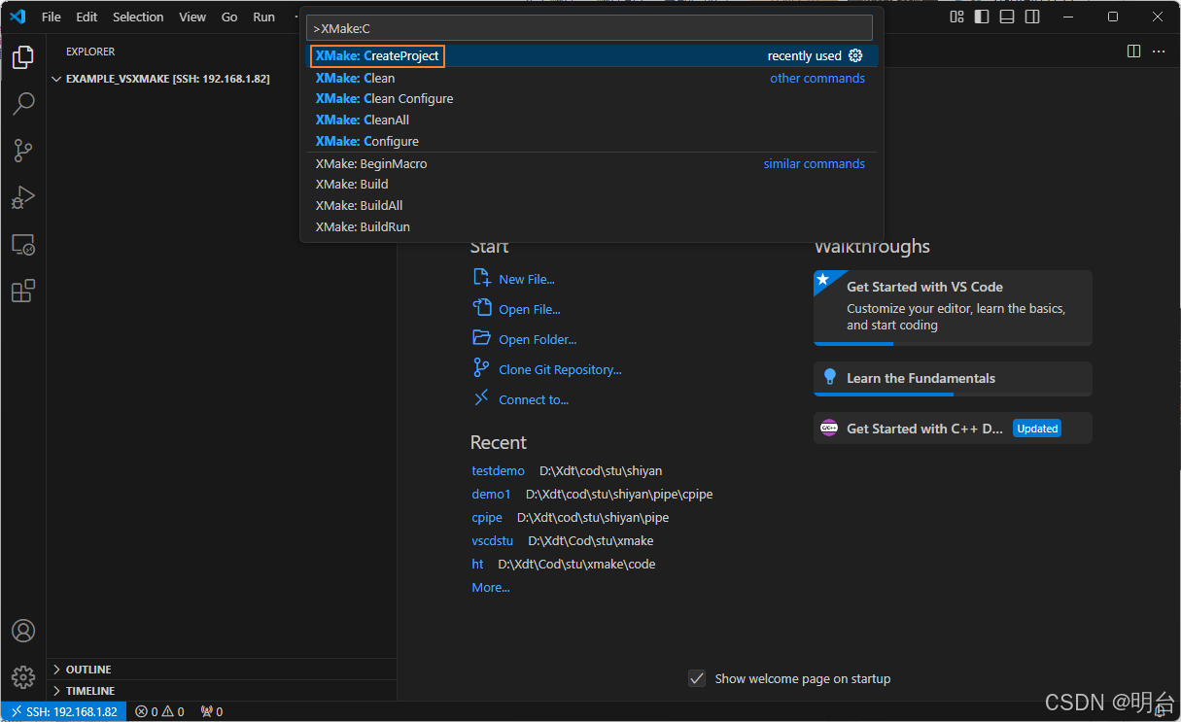
Task: Open the View menu
Action: 192,17
